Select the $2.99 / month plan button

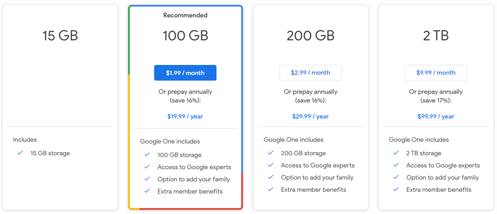(310, 73)
